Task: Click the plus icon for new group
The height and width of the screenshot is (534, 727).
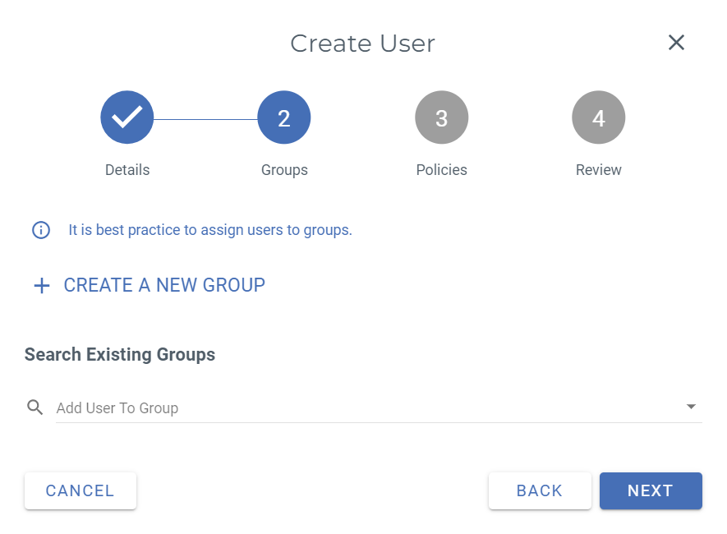Action: click(x=41, y=286)
